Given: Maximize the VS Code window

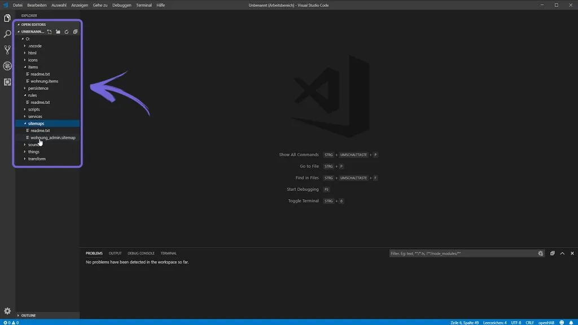Looking at the screenshot, I should click(556, 5).
